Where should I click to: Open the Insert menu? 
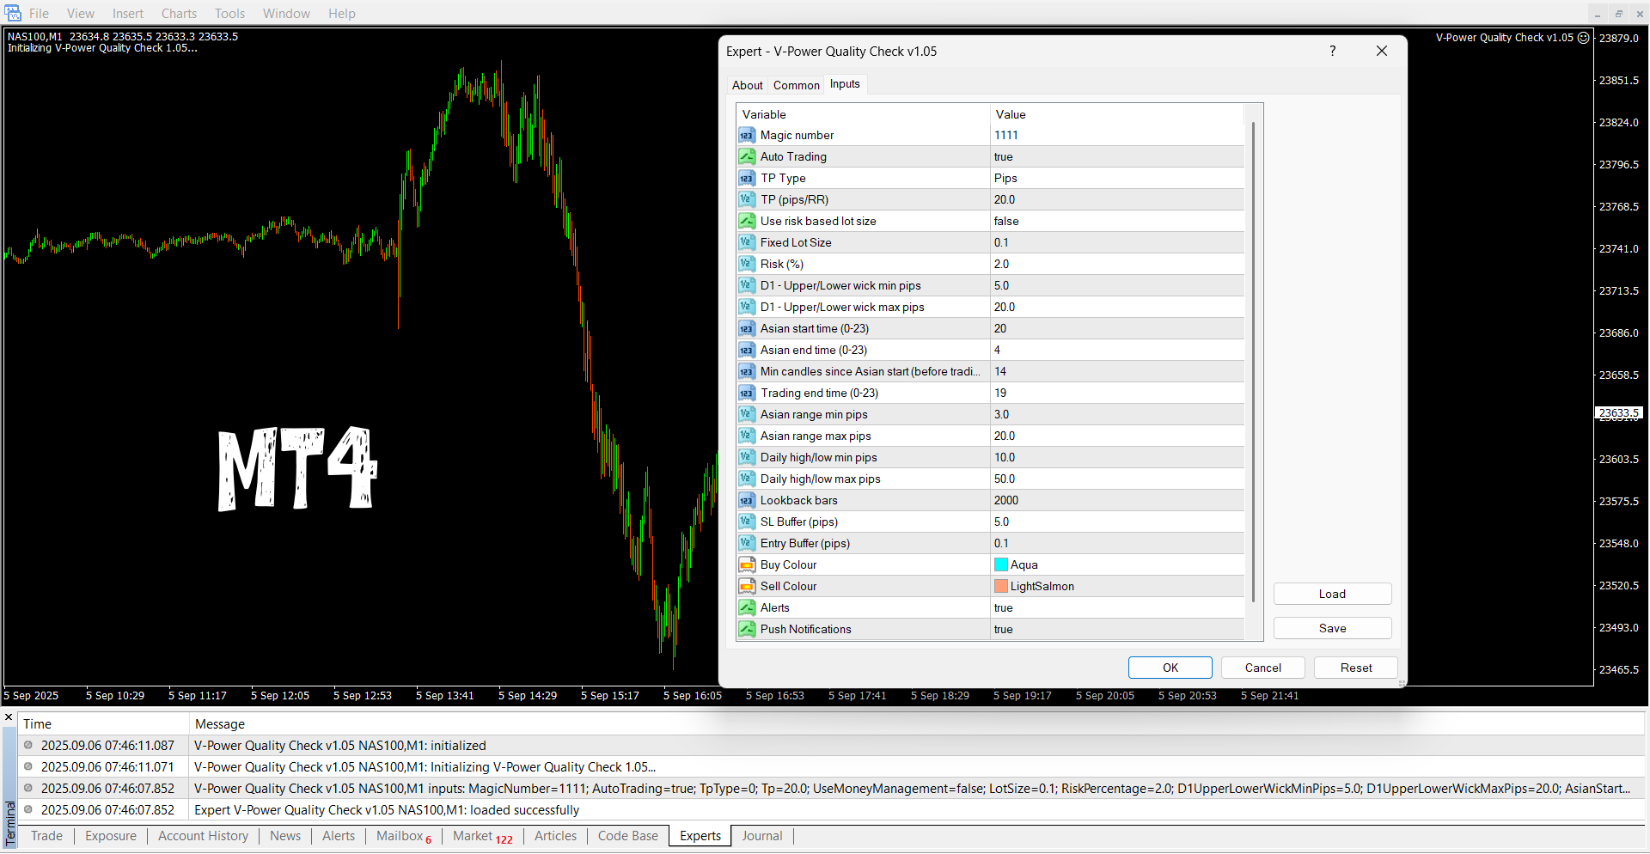click(128, 14)
